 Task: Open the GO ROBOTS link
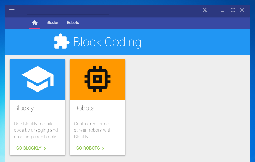[x=90, y=148]
